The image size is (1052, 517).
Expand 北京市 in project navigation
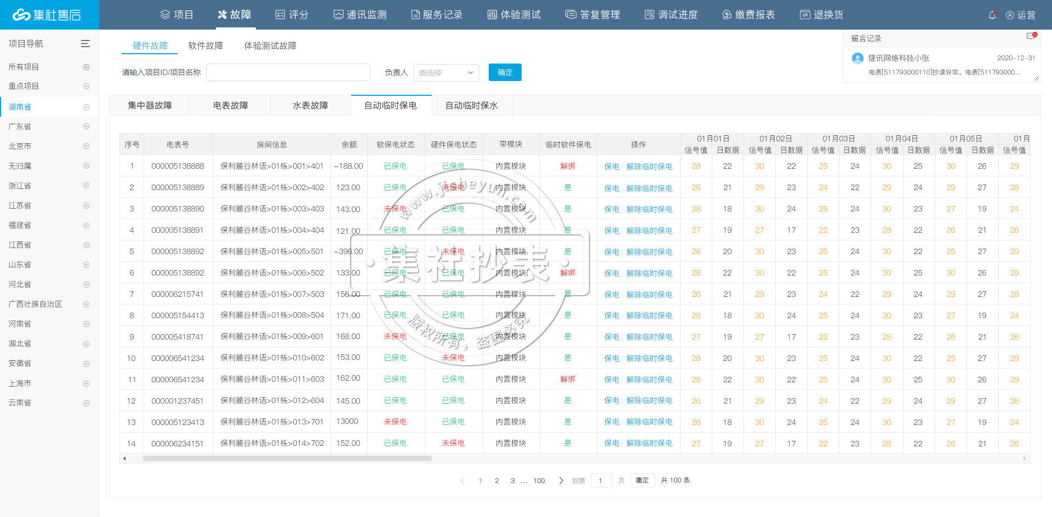click(x=86, y=146)
